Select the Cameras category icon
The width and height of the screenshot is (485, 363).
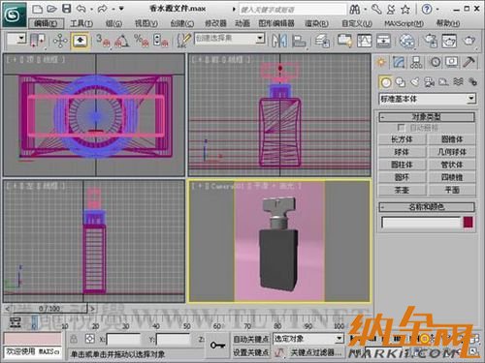[430, 82]
